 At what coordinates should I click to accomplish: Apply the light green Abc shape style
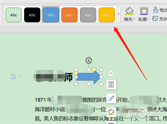(14, 15)
